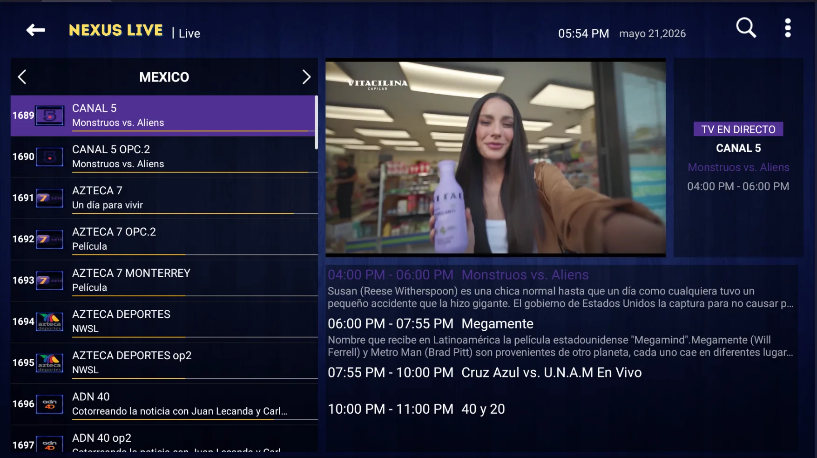Viewport: 817px width, 458px height.
Task: Select the Cruz Azul vs. U.N.A.M guide entry
Action: [x=485, y=373]
